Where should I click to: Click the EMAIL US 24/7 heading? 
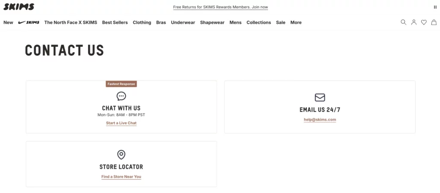pyautogui.click(x=320, y=110)
